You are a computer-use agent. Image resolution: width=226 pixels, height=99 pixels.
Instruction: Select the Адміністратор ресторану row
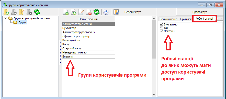pos(88,32)
